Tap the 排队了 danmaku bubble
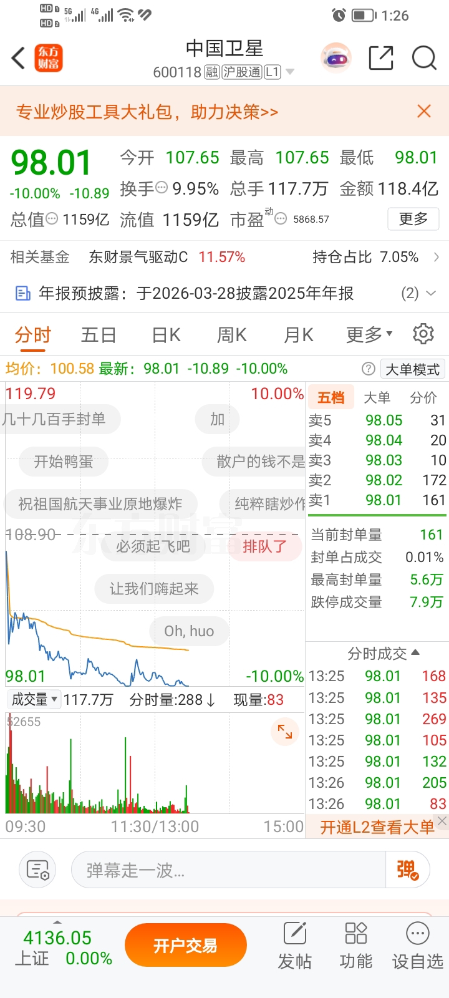This screenshot has width=449, height=998. pos(265,546)
